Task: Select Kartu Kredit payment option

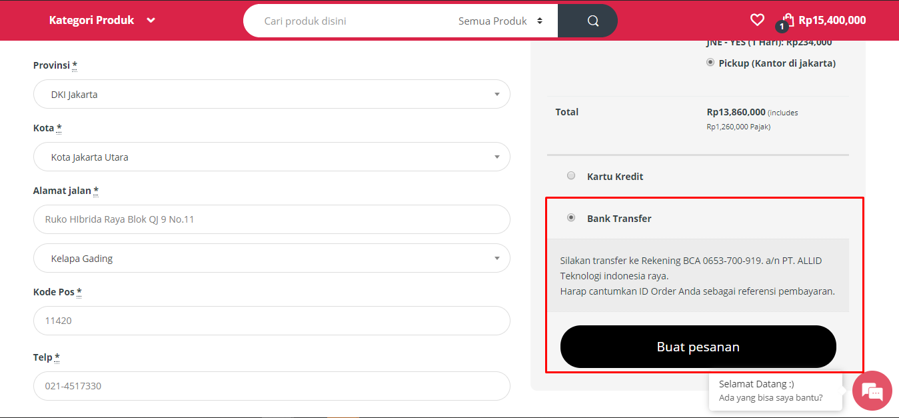Action: (571, 176)
